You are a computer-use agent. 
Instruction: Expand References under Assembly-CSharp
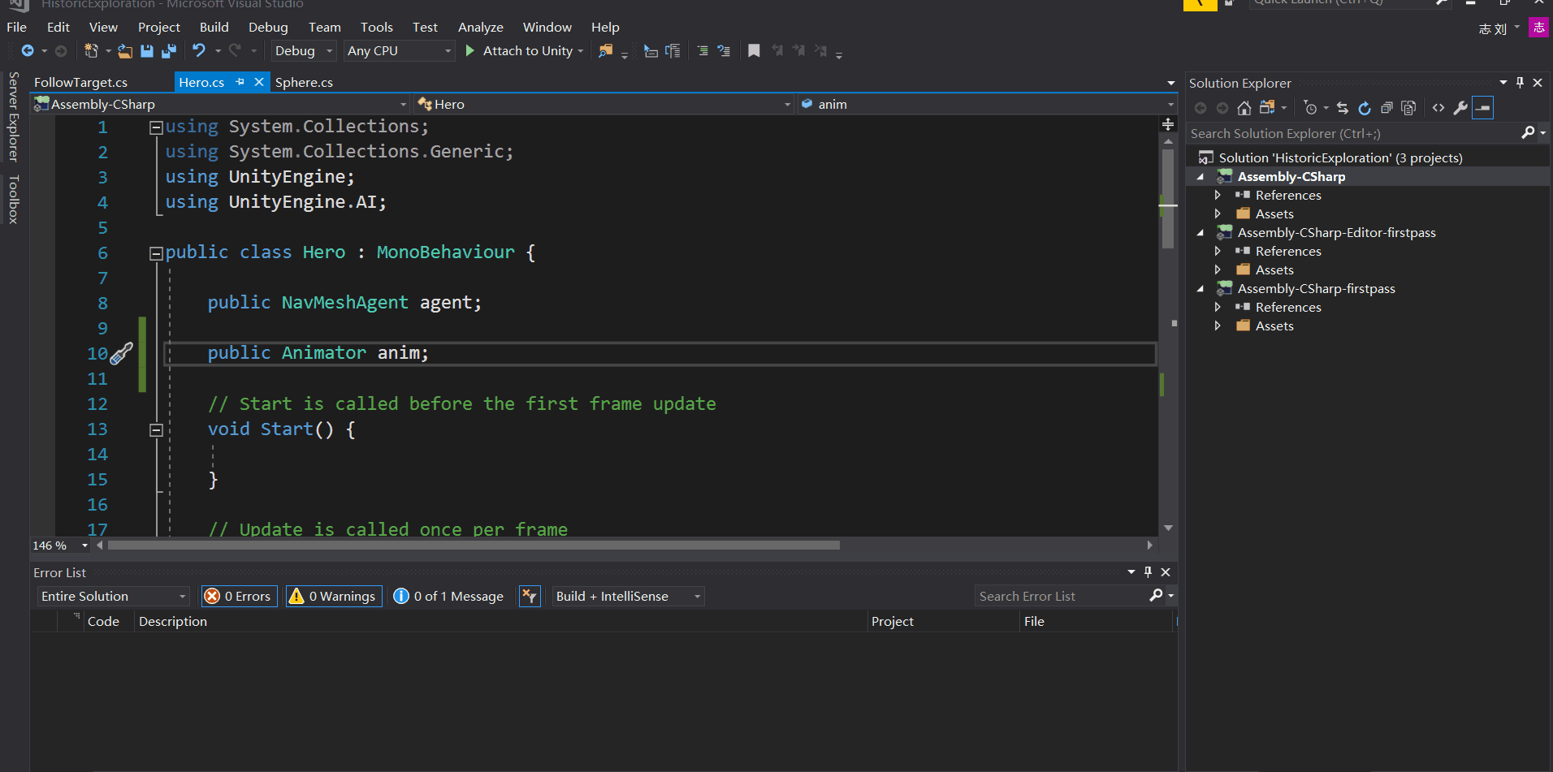(x=1218, y=195)
